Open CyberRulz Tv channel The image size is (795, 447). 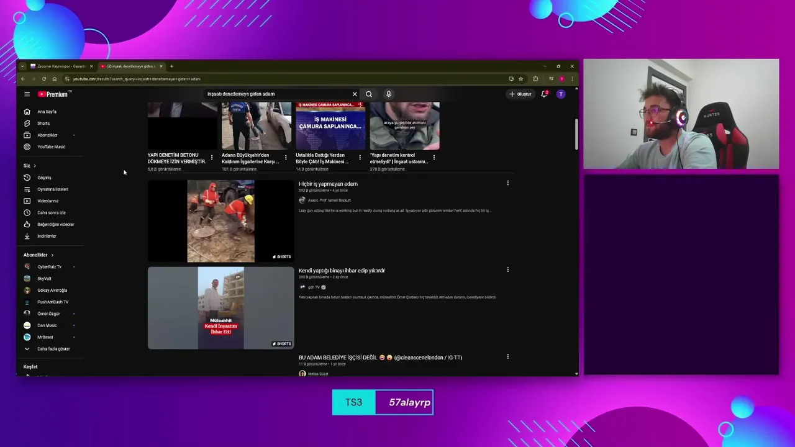[50, 267]
